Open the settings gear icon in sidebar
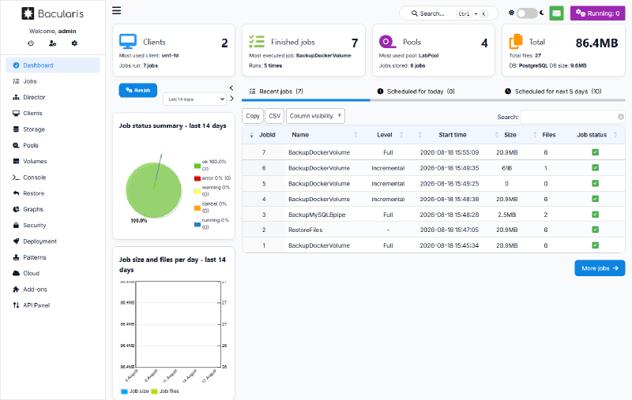This screenshot has height=400, width=632. (74, 43)
